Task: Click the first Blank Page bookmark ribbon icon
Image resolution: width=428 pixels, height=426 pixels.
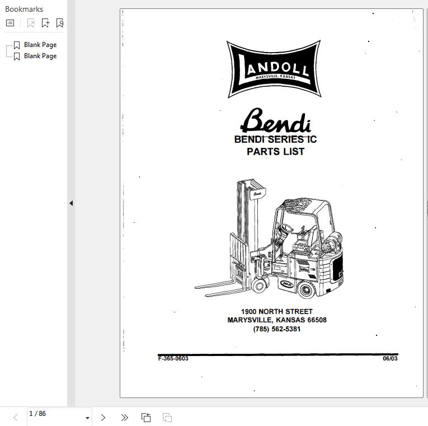Action: pyautogui.click(x=17, y=45)
